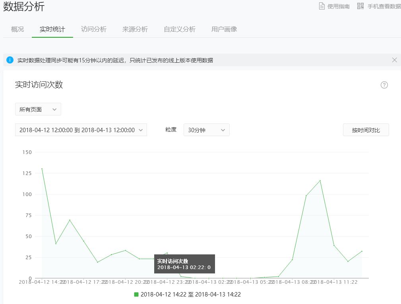Select the 来源分析 tab
Screen dimensions: 401x304
(135, 29)
